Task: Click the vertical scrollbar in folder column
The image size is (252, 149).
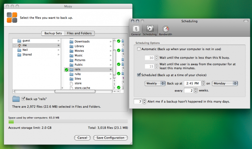Action: coord(115,63)
